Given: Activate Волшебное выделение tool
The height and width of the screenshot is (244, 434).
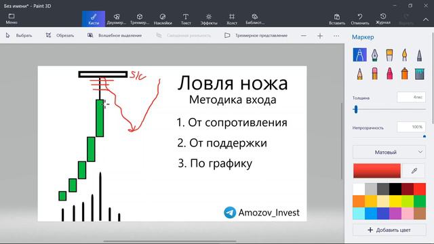Looking at the screenshot, I should click(115, 35).
